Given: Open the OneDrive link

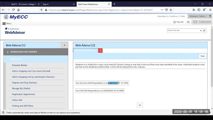Looking at the screenshot, I should pos(173,16).
